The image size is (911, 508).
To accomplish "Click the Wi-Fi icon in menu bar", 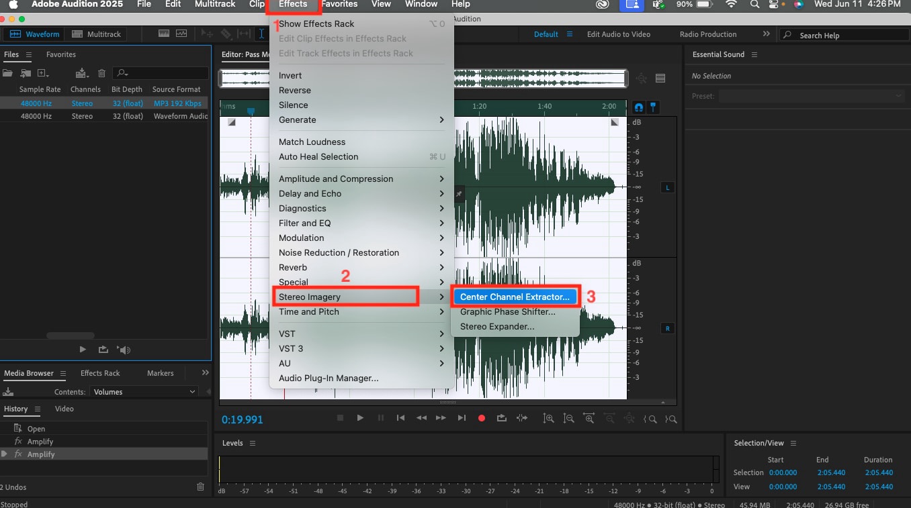I will coord(732,5).
